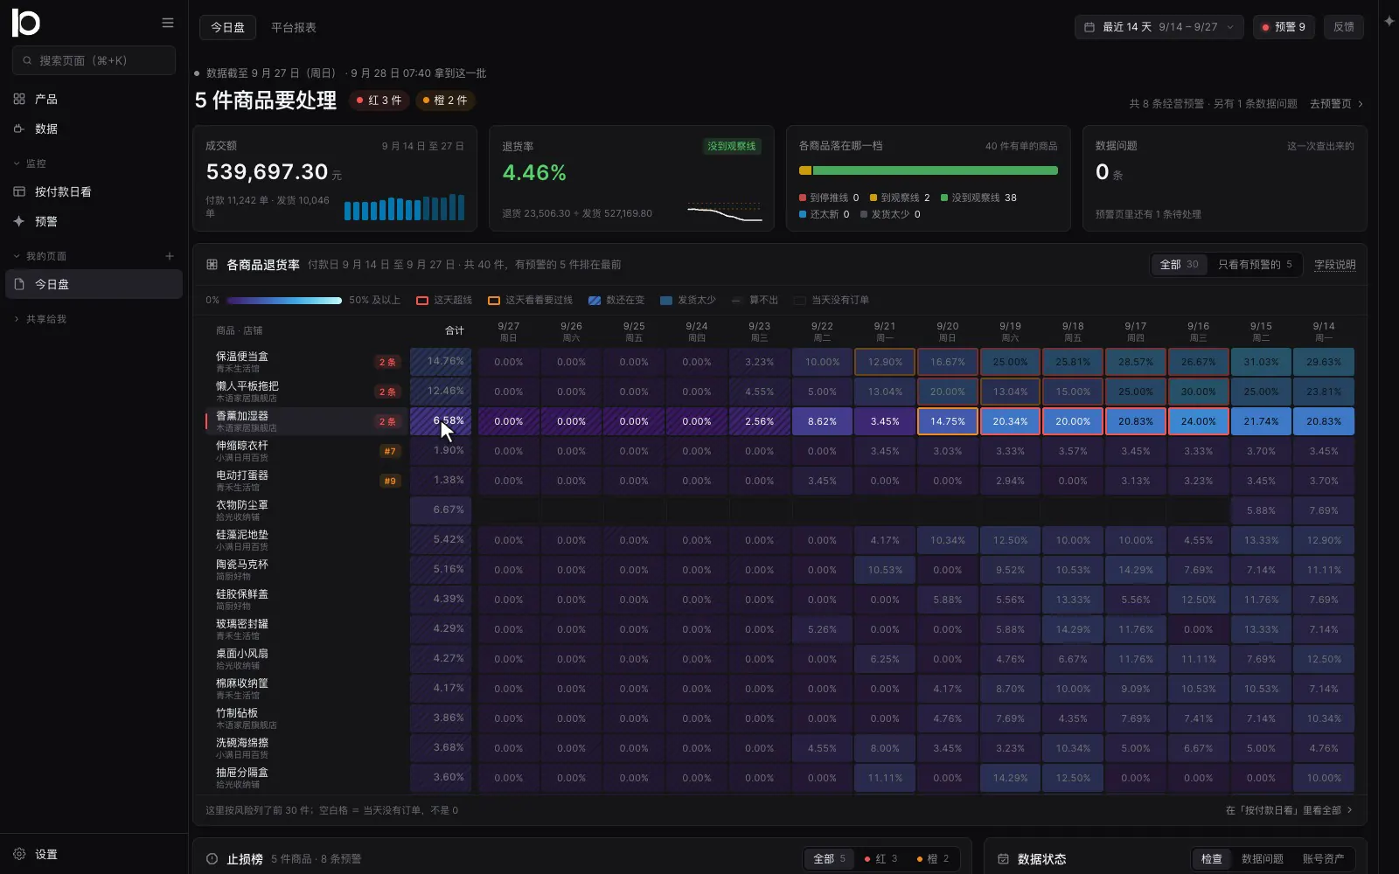
Task: Select 全部 5 in 止损榜 filter
Action: click(830, 859)
